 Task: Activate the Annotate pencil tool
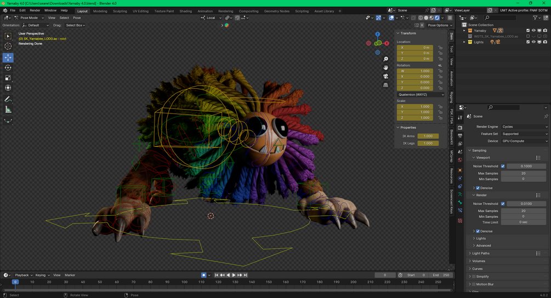coord(8,99)
